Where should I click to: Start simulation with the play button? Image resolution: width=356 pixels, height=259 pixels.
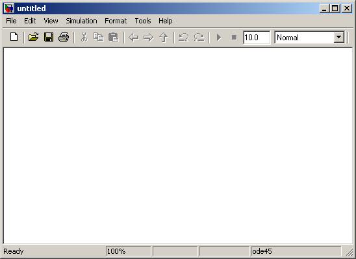point(219,38)
